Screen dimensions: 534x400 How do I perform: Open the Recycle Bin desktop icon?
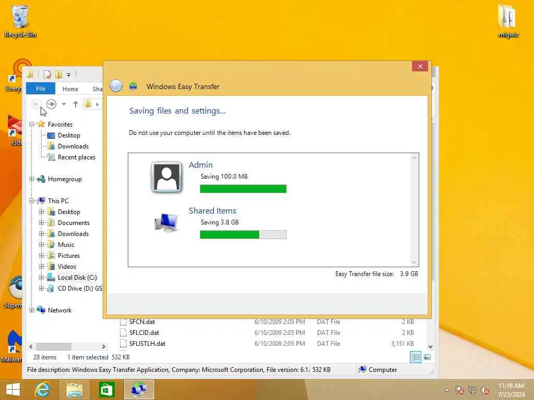20,21
